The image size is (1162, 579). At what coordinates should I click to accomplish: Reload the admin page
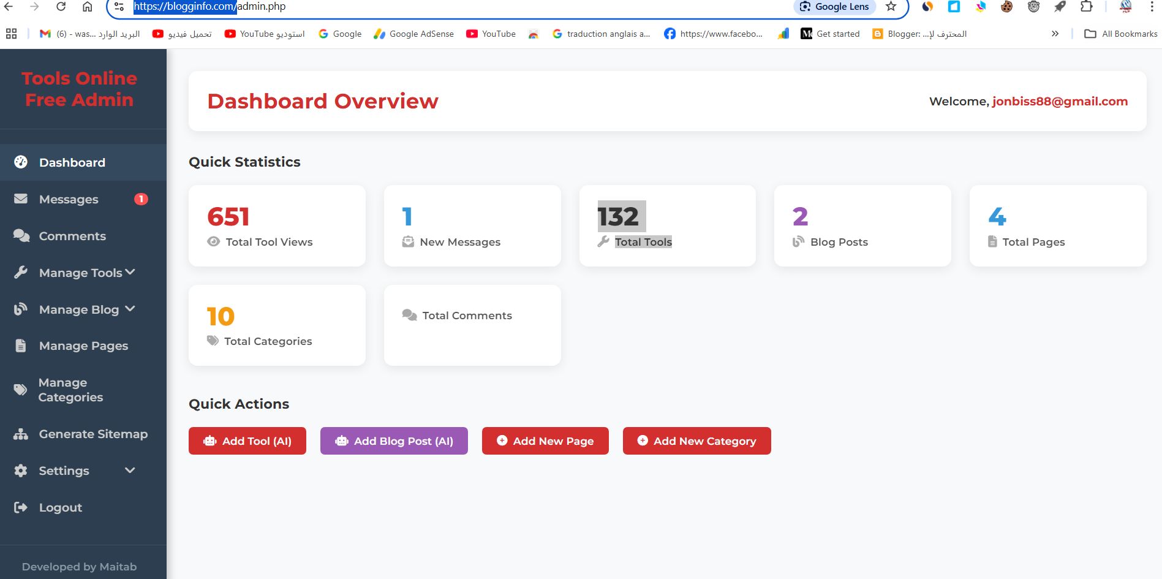coord(61,7)
